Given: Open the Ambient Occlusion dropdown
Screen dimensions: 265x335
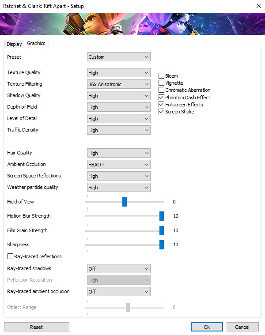Looking at the screenshot, I should click(x=118, y=165).
